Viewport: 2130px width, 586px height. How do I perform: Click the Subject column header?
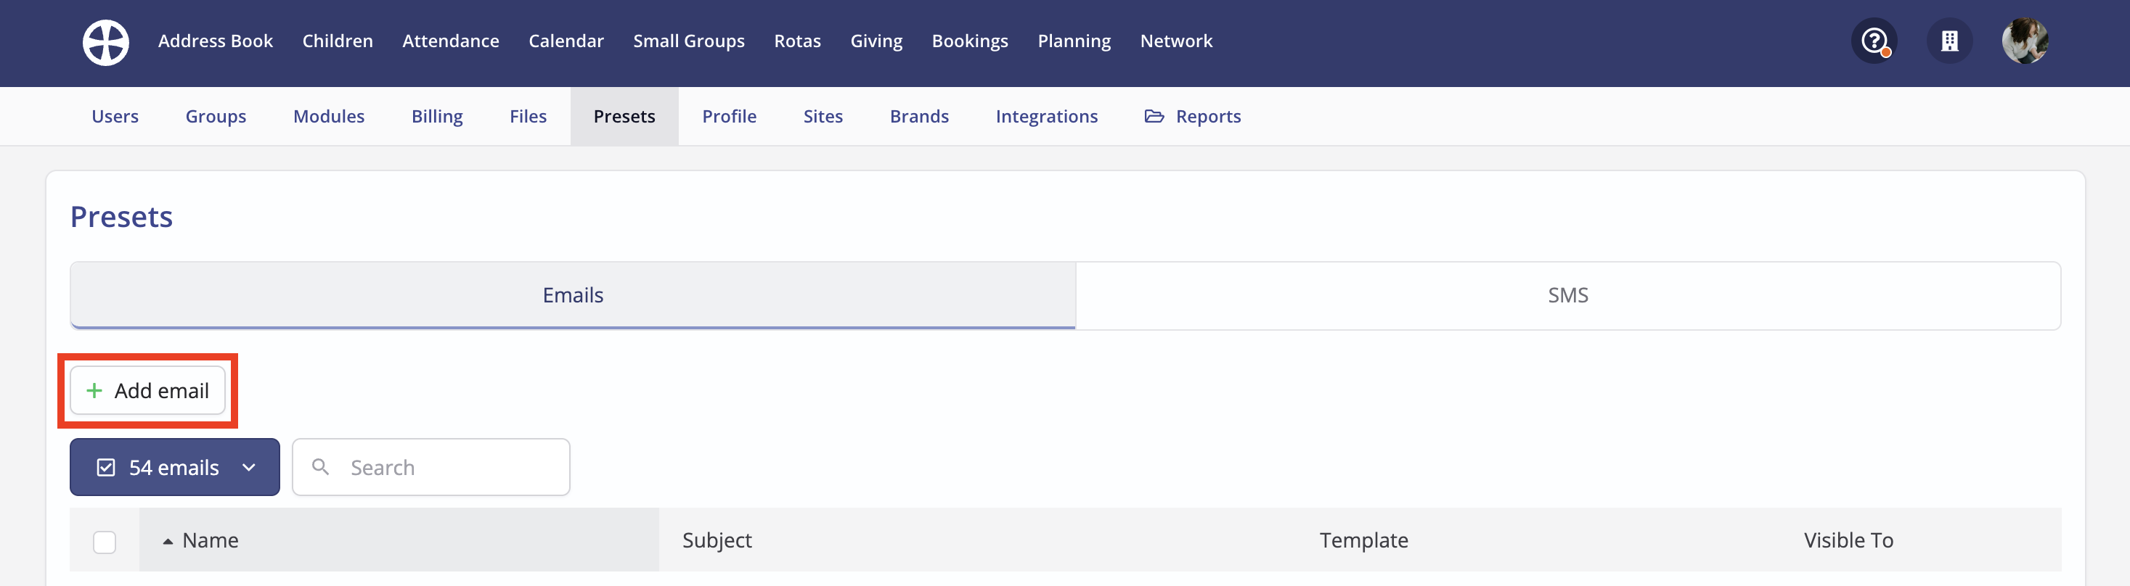[x=717, y=540]
